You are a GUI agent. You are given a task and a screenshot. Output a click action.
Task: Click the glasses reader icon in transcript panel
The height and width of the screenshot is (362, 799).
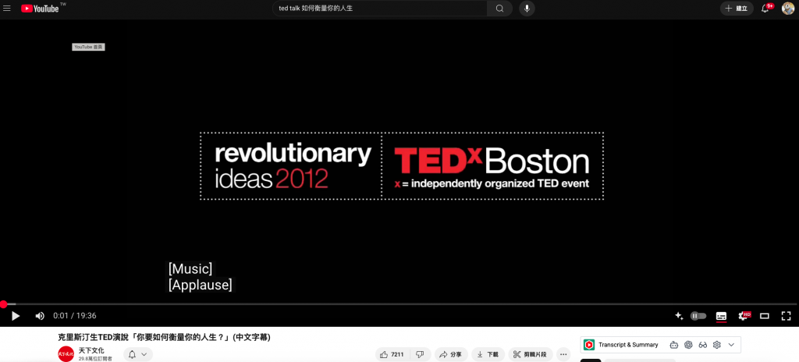point(703,345)
